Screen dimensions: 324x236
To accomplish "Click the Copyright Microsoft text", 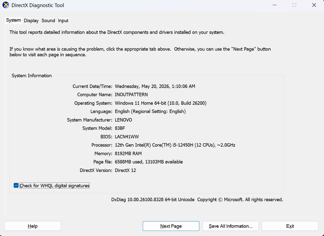I will pyautogui.click(x=240, y=200).
